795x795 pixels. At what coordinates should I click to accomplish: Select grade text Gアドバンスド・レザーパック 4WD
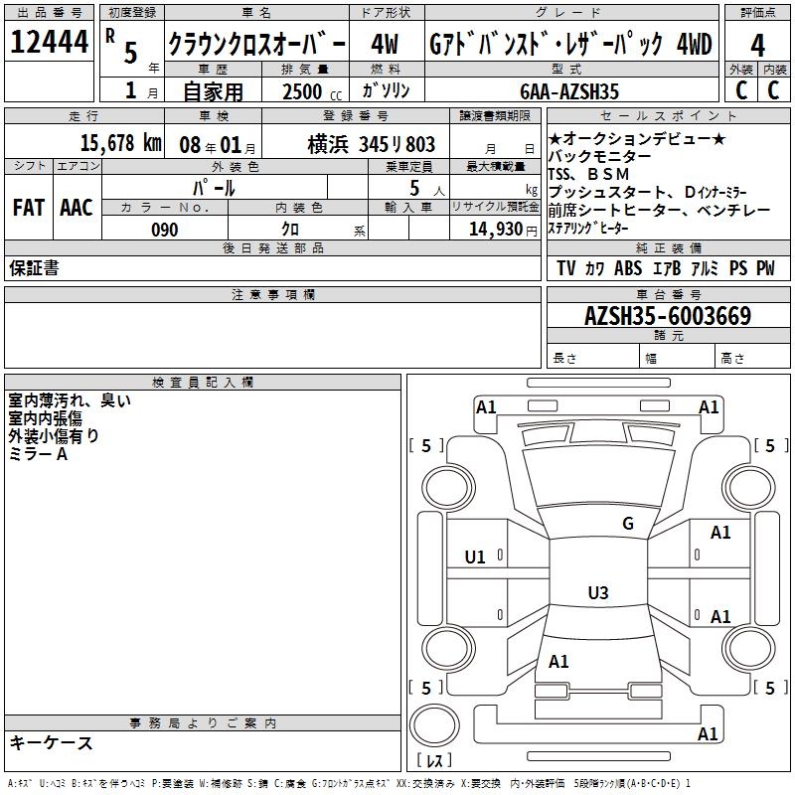pyautogui.click(x=570, y=44)
